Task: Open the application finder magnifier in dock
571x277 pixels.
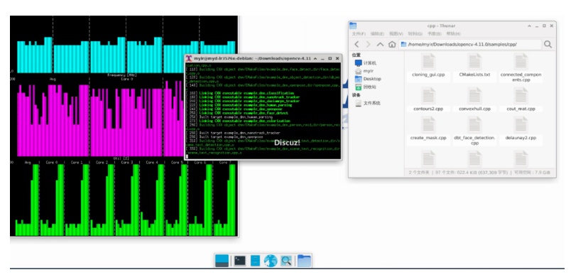Action: [x=286, y=261]
